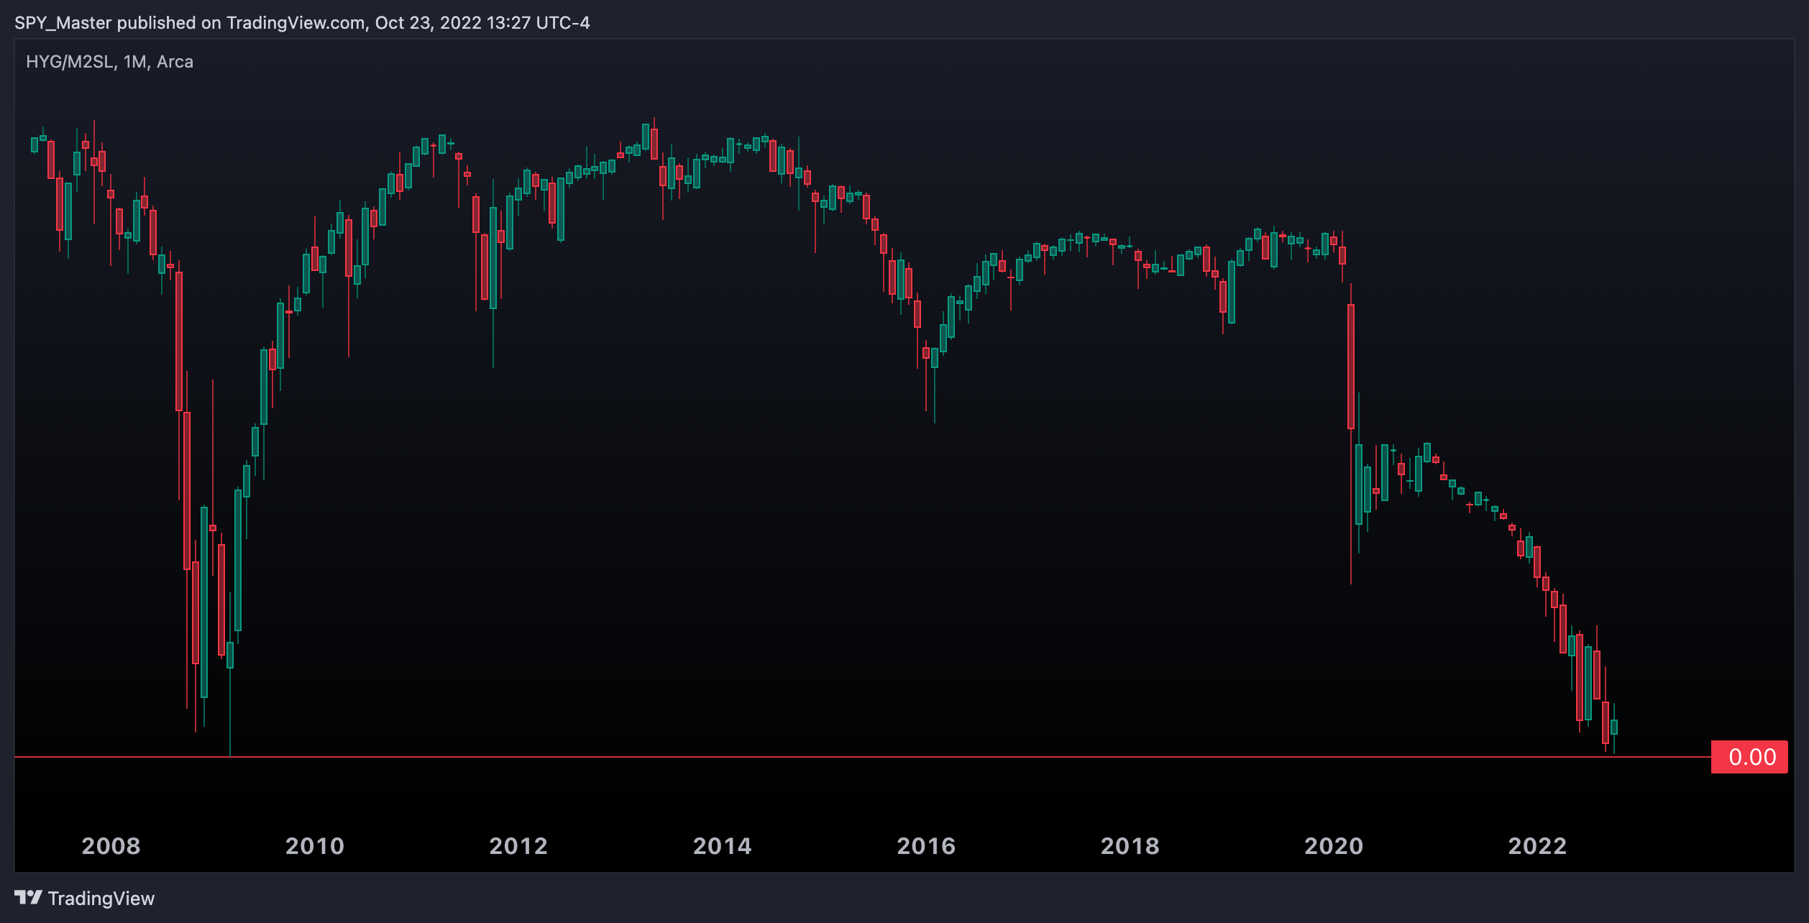Click the SPY_Master published on TradingView.com header text
The width and height of the screenshot is (1809, 923).
coord(302,23)
